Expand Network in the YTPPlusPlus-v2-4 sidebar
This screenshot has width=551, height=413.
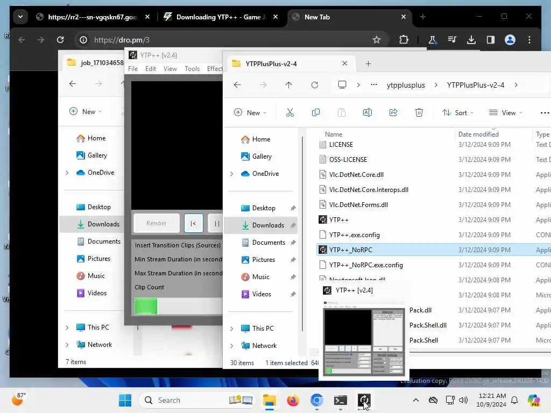point(231,346)
